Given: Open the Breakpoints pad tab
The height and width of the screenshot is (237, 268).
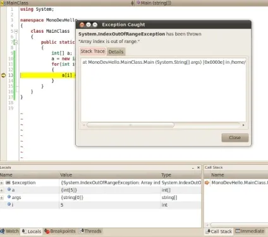Looking at the screenshot, I should (x=60, y=231).
